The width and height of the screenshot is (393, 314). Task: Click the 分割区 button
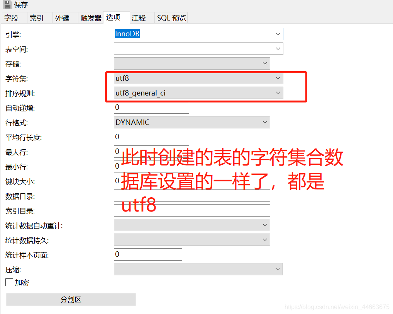click(x=71, y=299)
